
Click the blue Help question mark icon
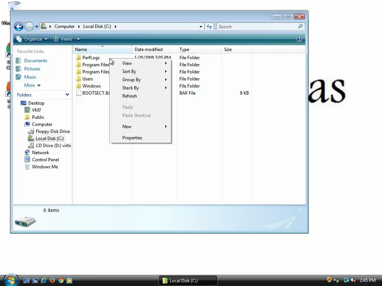299,39
